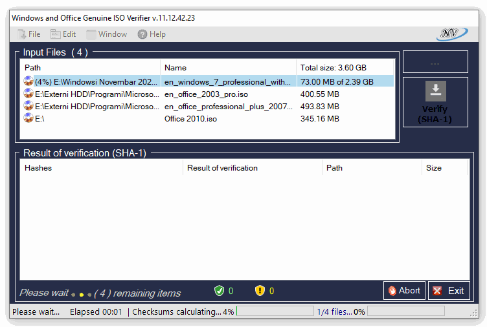
Task: Open the File menu
Action: (29, 34)
